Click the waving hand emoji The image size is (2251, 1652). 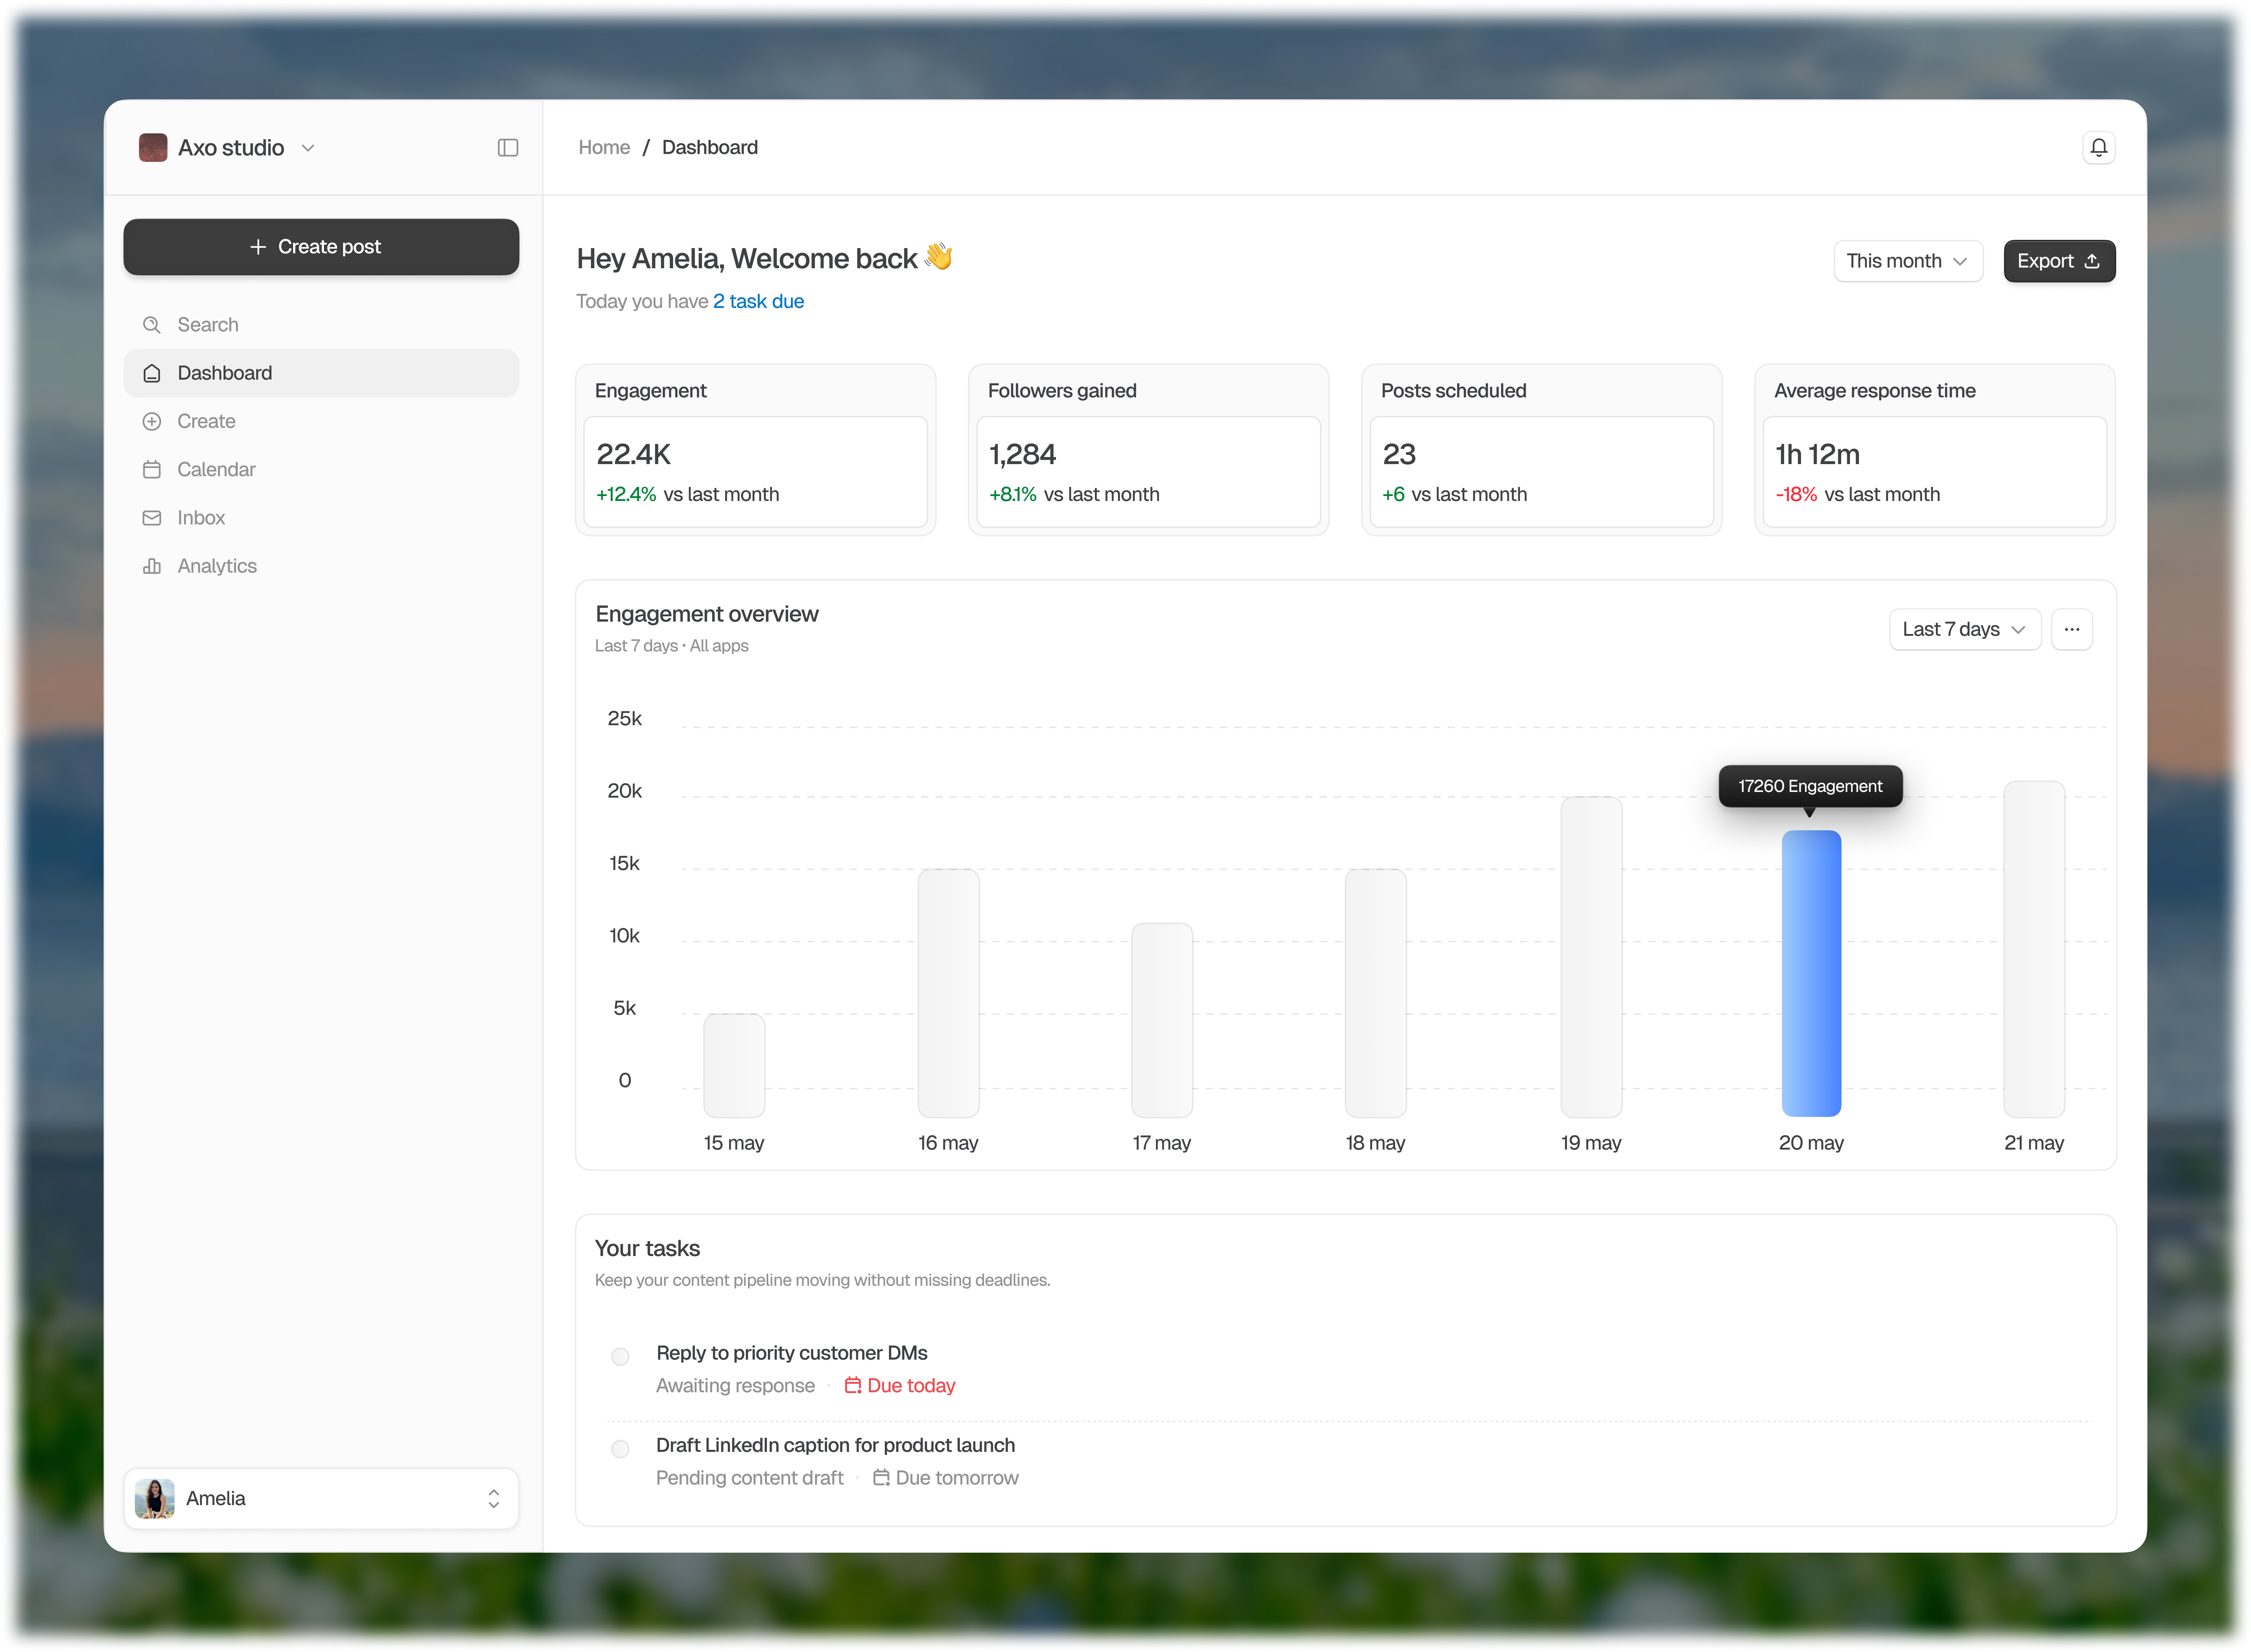tap(939, 256)
